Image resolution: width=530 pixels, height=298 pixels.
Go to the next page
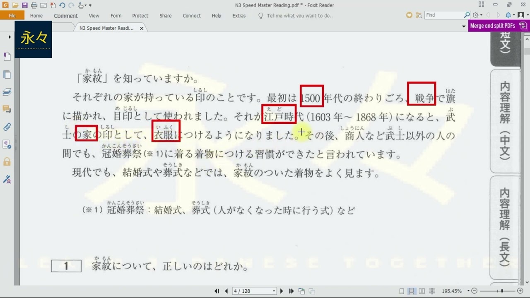[282, 291]
